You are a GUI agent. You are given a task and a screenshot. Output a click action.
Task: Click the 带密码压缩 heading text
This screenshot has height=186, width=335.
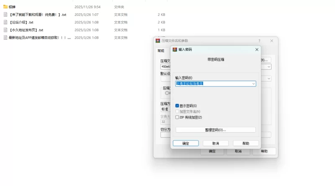click(216, 59)
